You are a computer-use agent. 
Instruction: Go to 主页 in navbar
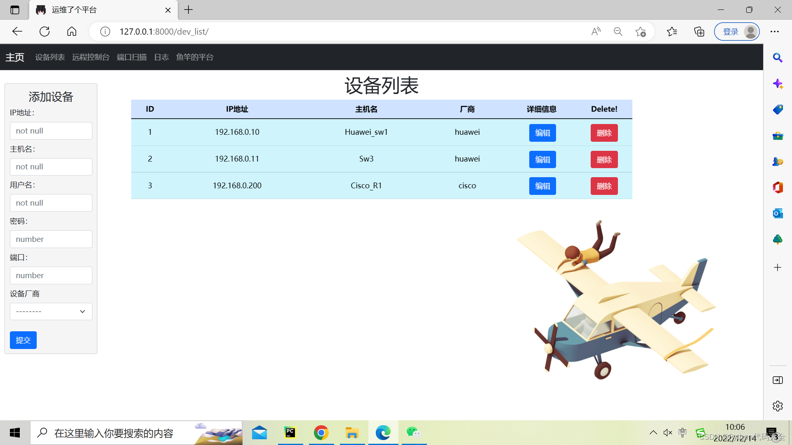pyautogui.click(x=15, y=57)
